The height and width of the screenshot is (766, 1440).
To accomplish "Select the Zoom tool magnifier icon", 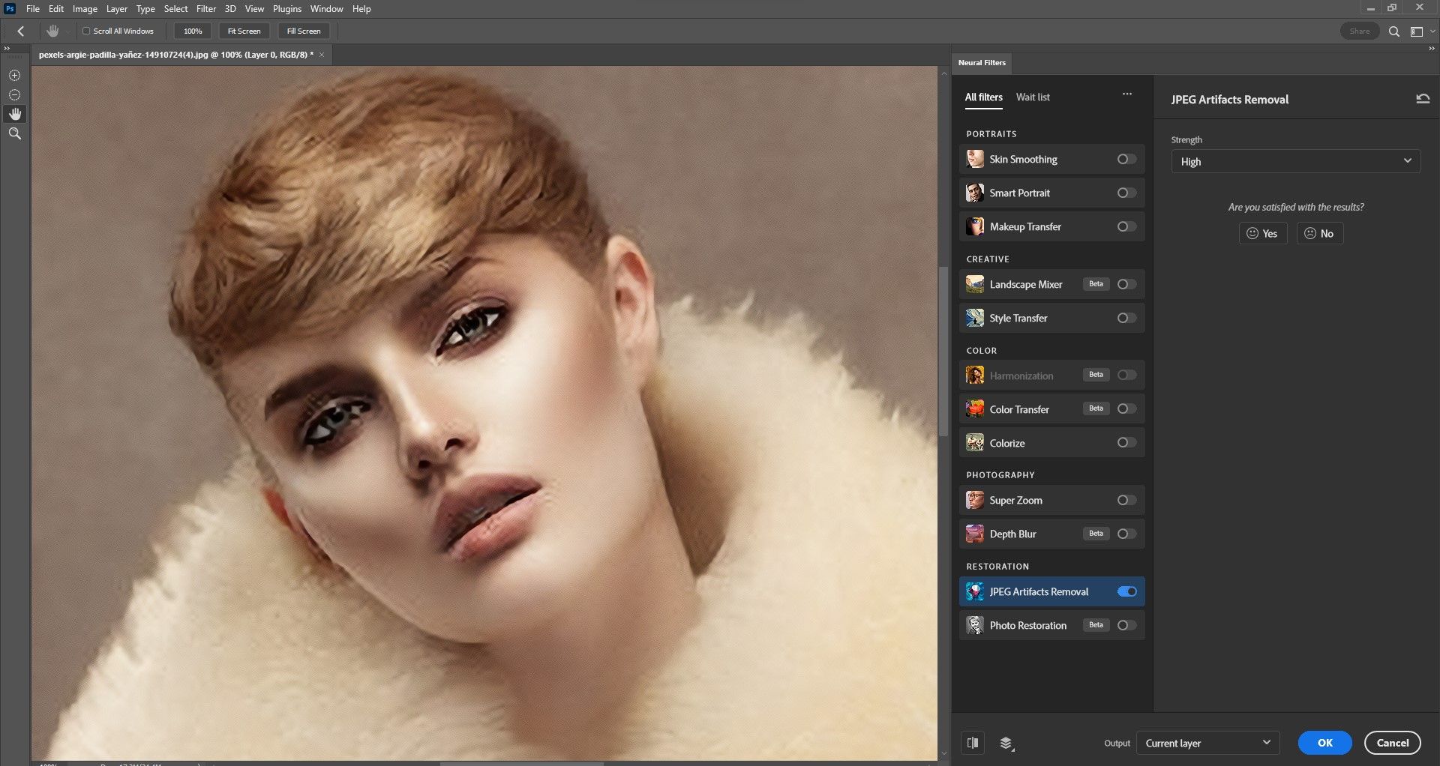I will (x=15, y=133).
